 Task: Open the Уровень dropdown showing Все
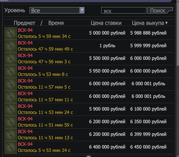[x=57, y=11]
